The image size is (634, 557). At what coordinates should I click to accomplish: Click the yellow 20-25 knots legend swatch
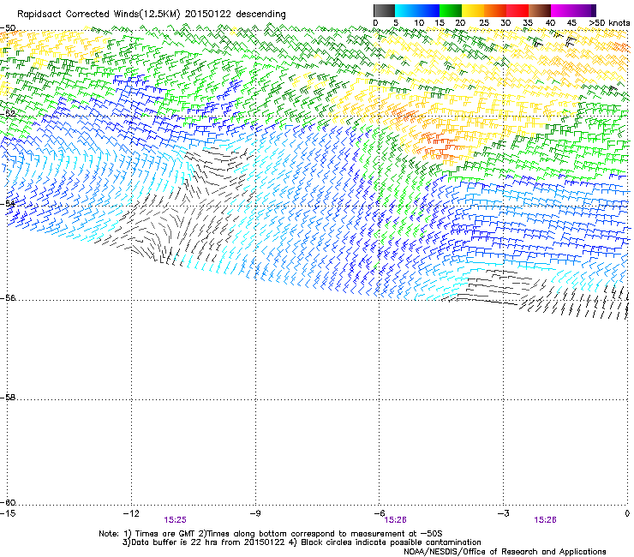[x=473, y=10]
